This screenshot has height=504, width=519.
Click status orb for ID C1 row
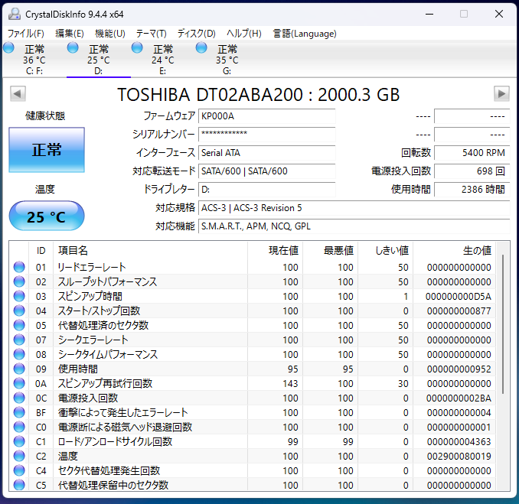pyautogui.click(x=19, y=441)
